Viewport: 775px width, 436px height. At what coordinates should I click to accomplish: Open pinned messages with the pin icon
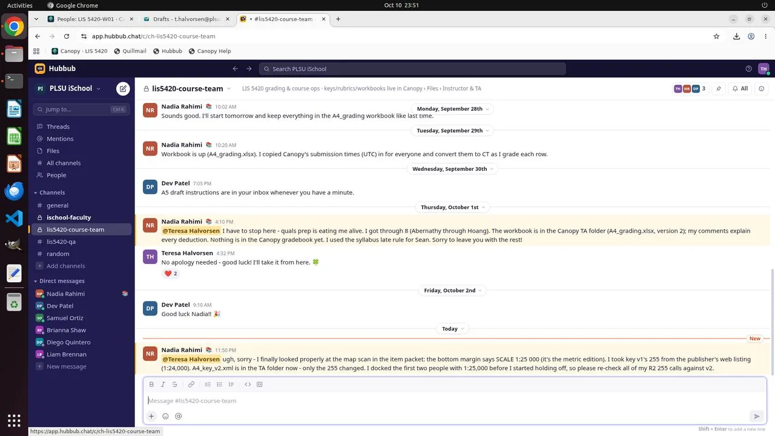coord(719,88)
